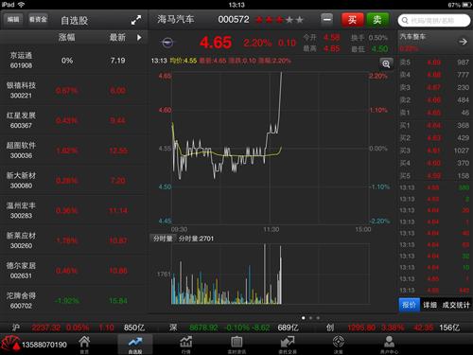Tap the 卖5 sell order row
Viewport: 473px width, 355px height.
click(434, 62)
